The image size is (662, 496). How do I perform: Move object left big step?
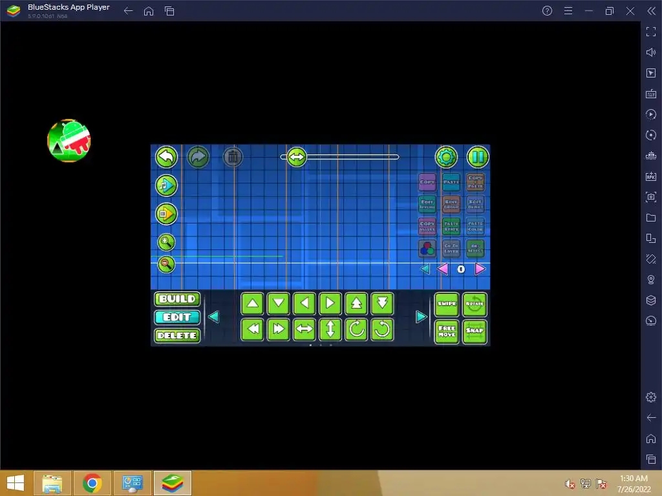[253, 329]
